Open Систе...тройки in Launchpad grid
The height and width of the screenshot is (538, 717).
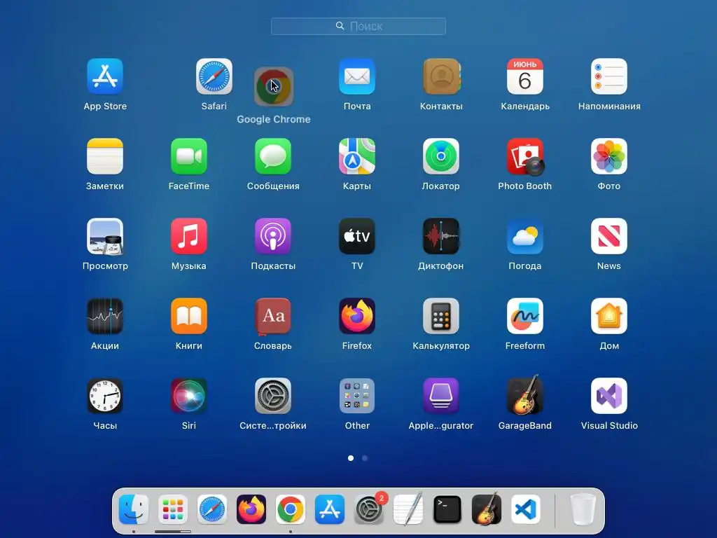pyautogui.click(x=273, y=396)
